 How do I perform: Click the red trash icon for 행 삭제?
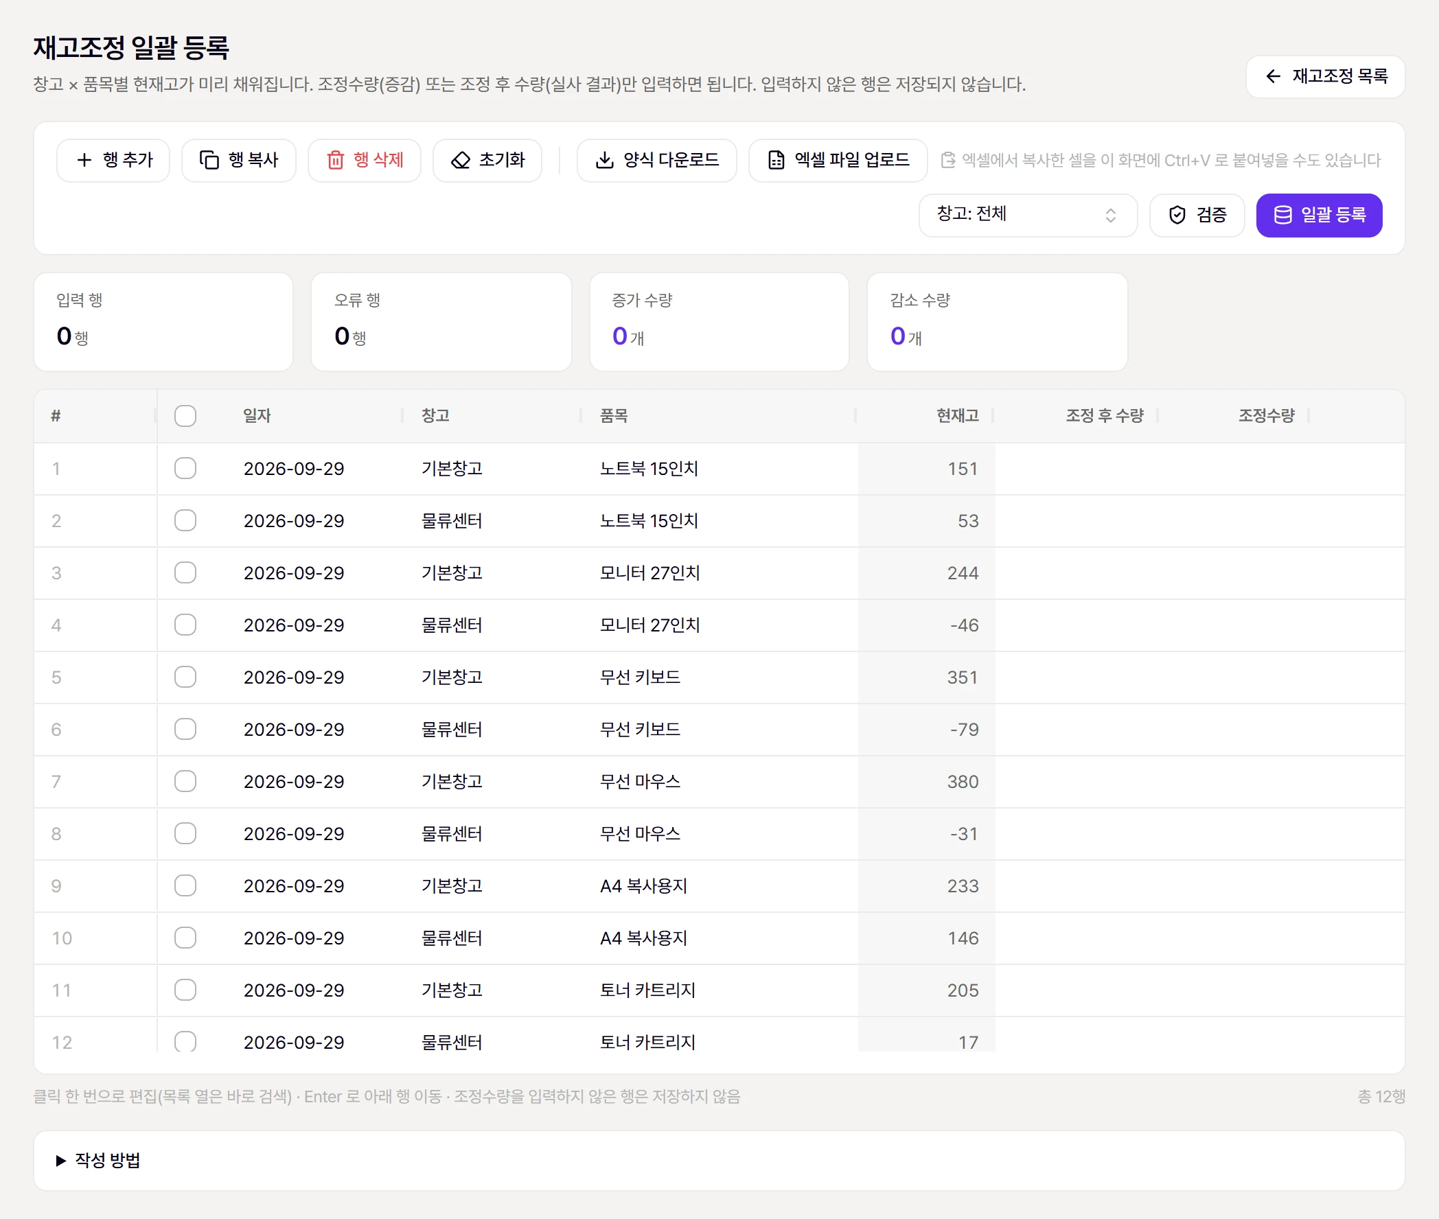[336, 161]
